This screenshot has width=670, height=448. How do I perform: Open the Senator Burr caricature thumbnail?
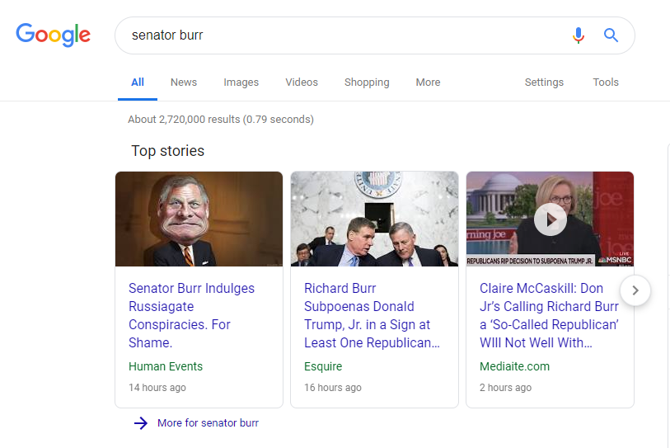coord(199,219)
